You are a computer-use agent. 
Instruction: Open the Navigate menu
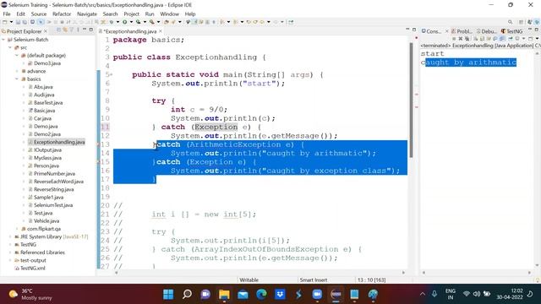(87, 14)
